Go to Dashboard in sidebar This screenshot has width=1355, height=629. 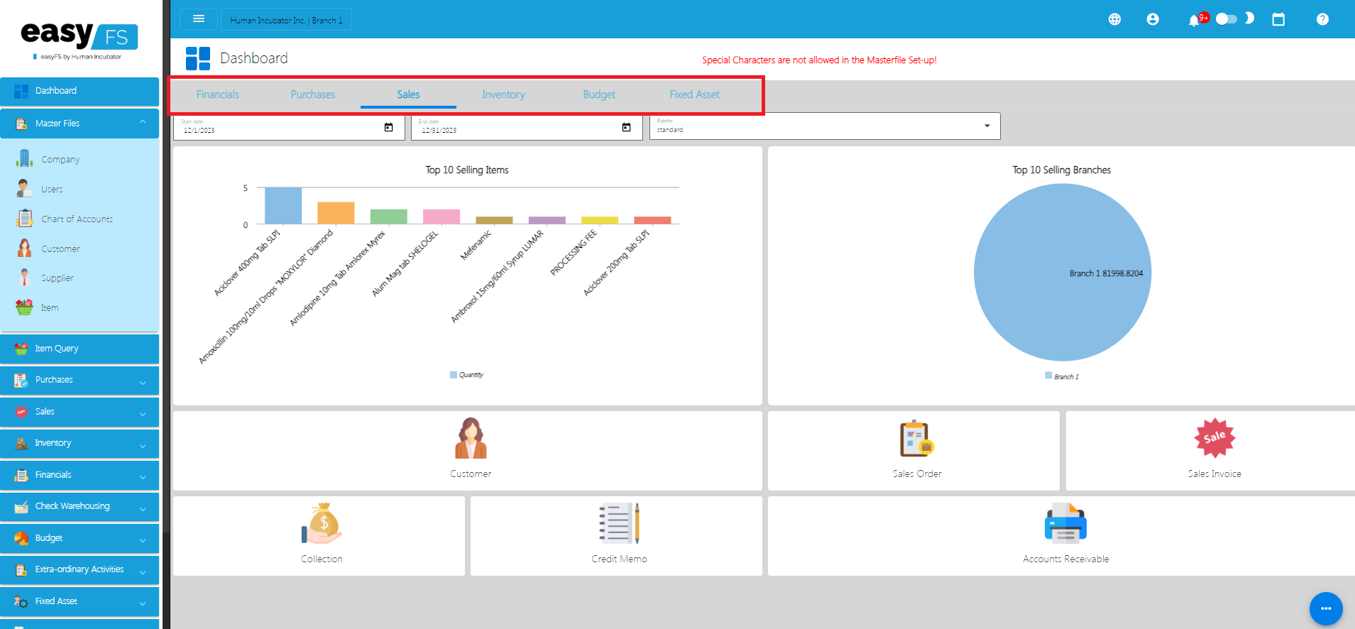pos(79,91)
